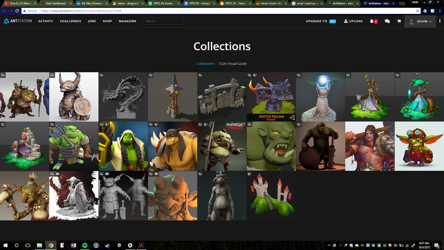Image resolution: width=444 pixels, height=250 pixels.
Task: Open Spotify from the taskbar
Action: click(85, 245)
